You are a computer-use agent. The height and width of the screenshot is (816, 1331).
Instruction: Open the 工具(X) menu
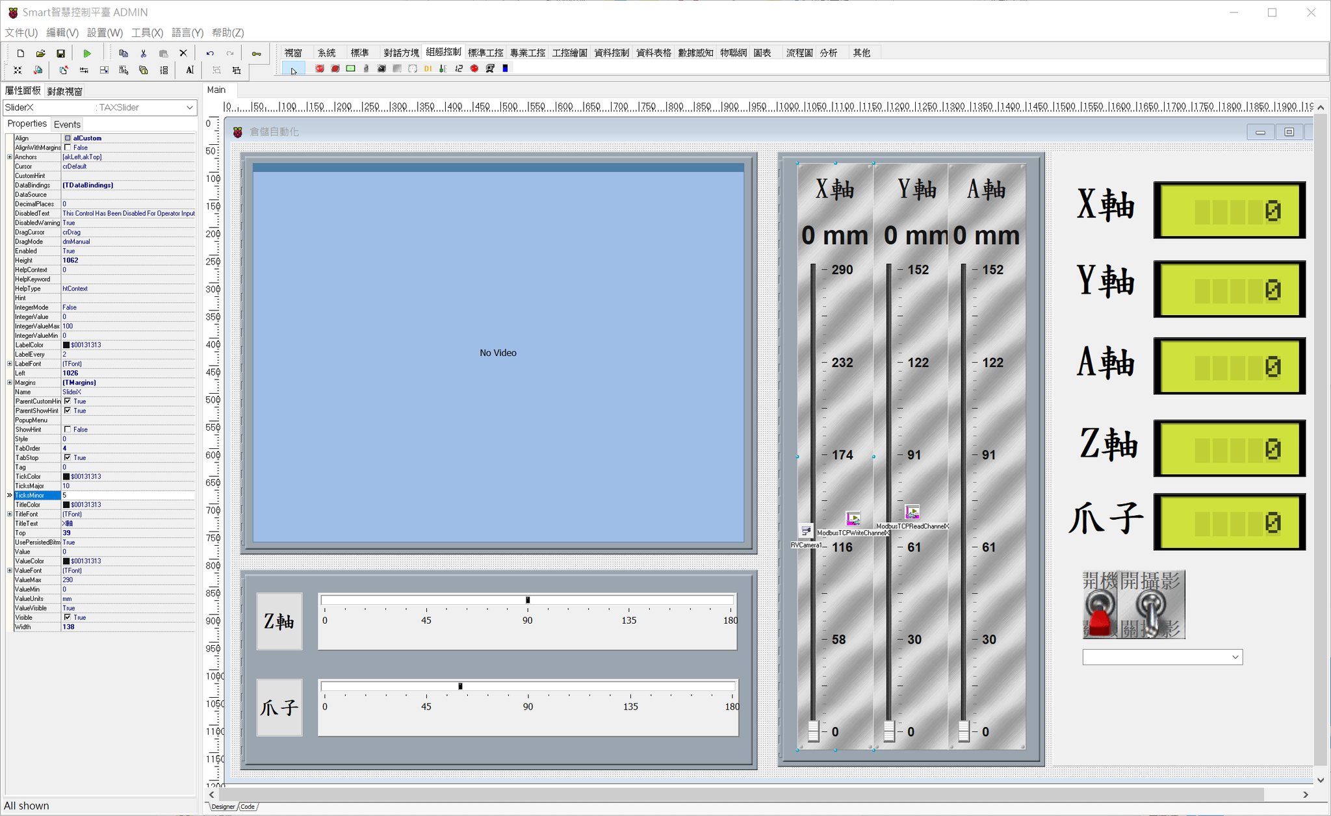147,32
